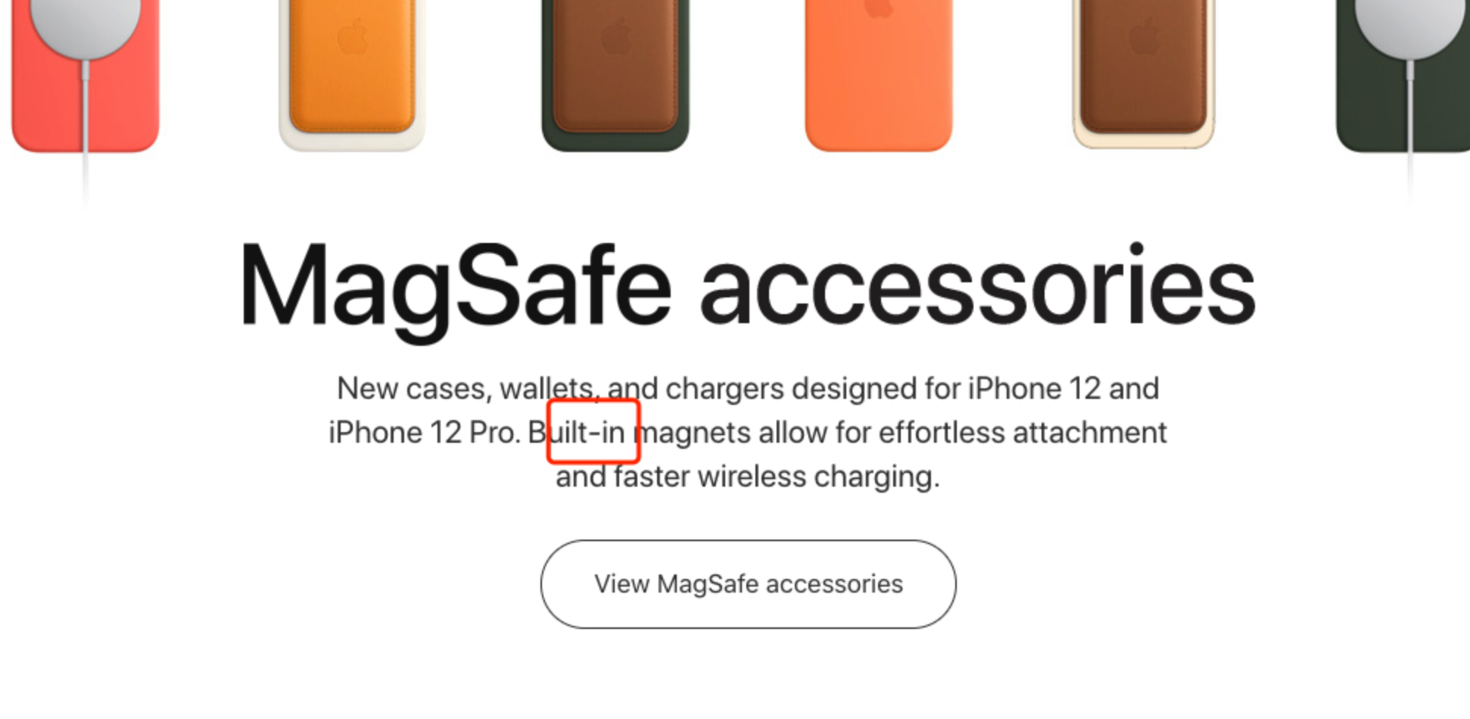Select the pink case with MagSafe charger
Image resolution: width=1470 pixels, height=719 pixels.
[x=86, y=76]
